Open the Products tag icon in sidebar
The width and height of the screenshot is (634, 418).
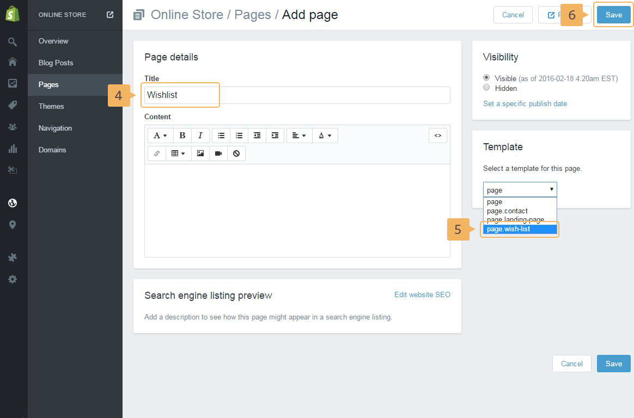13,105
